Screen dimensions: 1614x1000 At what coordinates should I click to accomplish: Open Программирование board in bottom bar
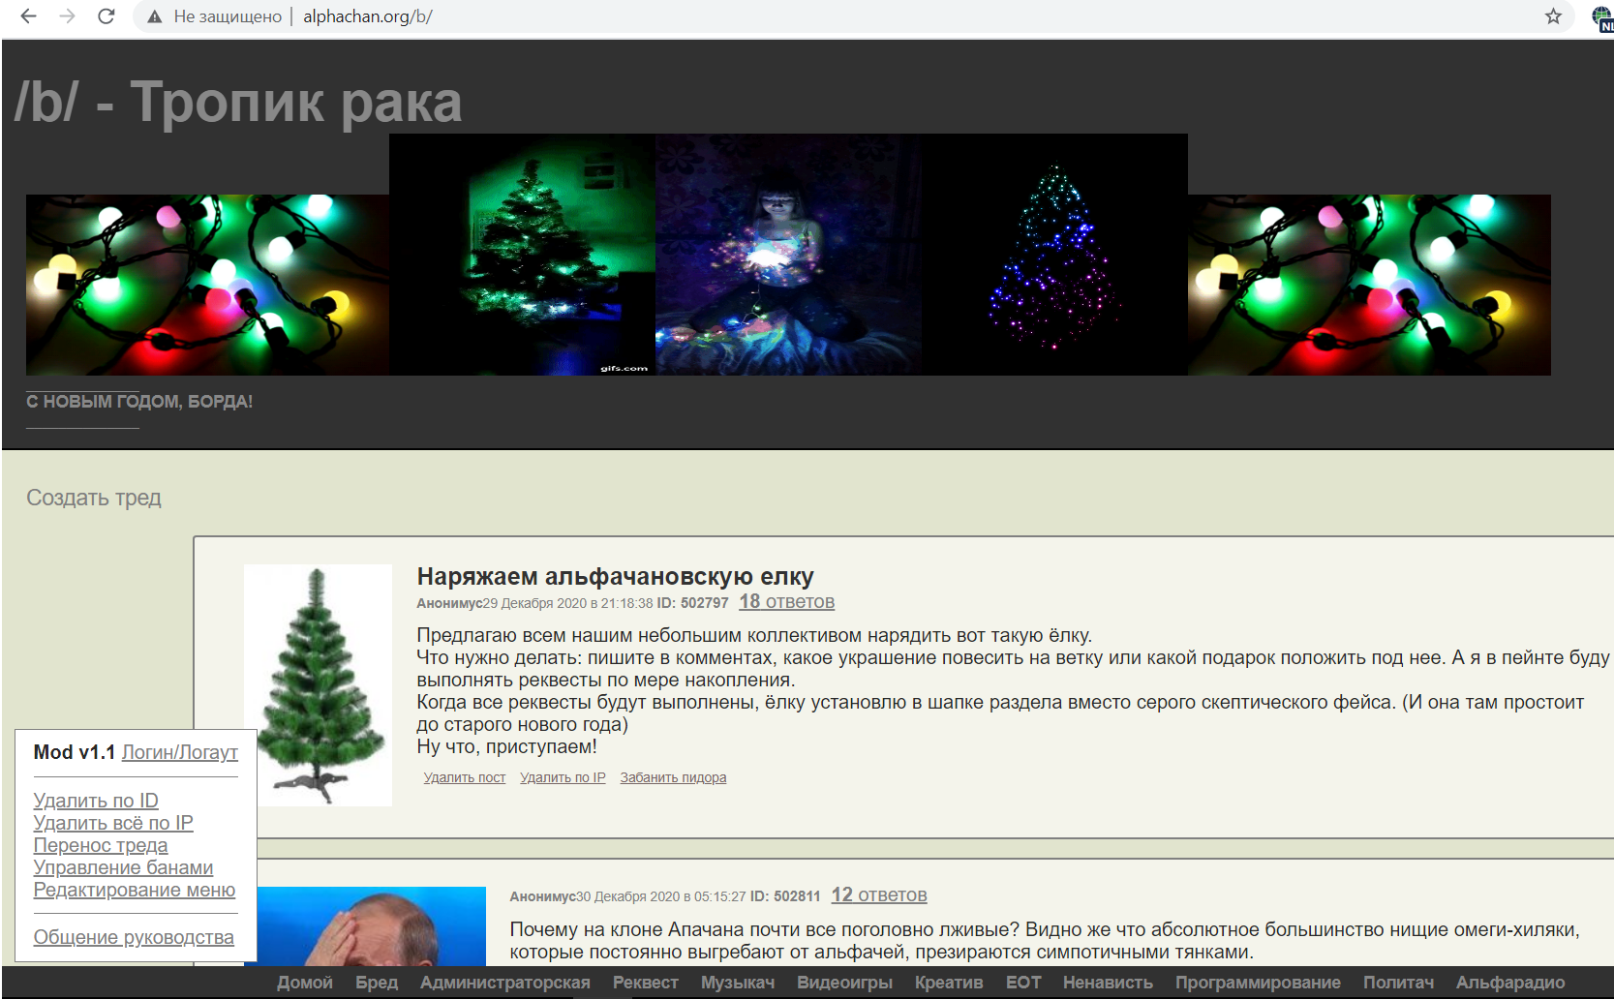coord(1257,983)
